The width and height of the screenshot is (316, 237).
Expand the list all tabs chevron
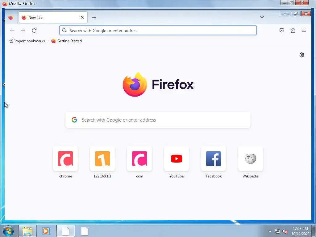click(262, 17)
